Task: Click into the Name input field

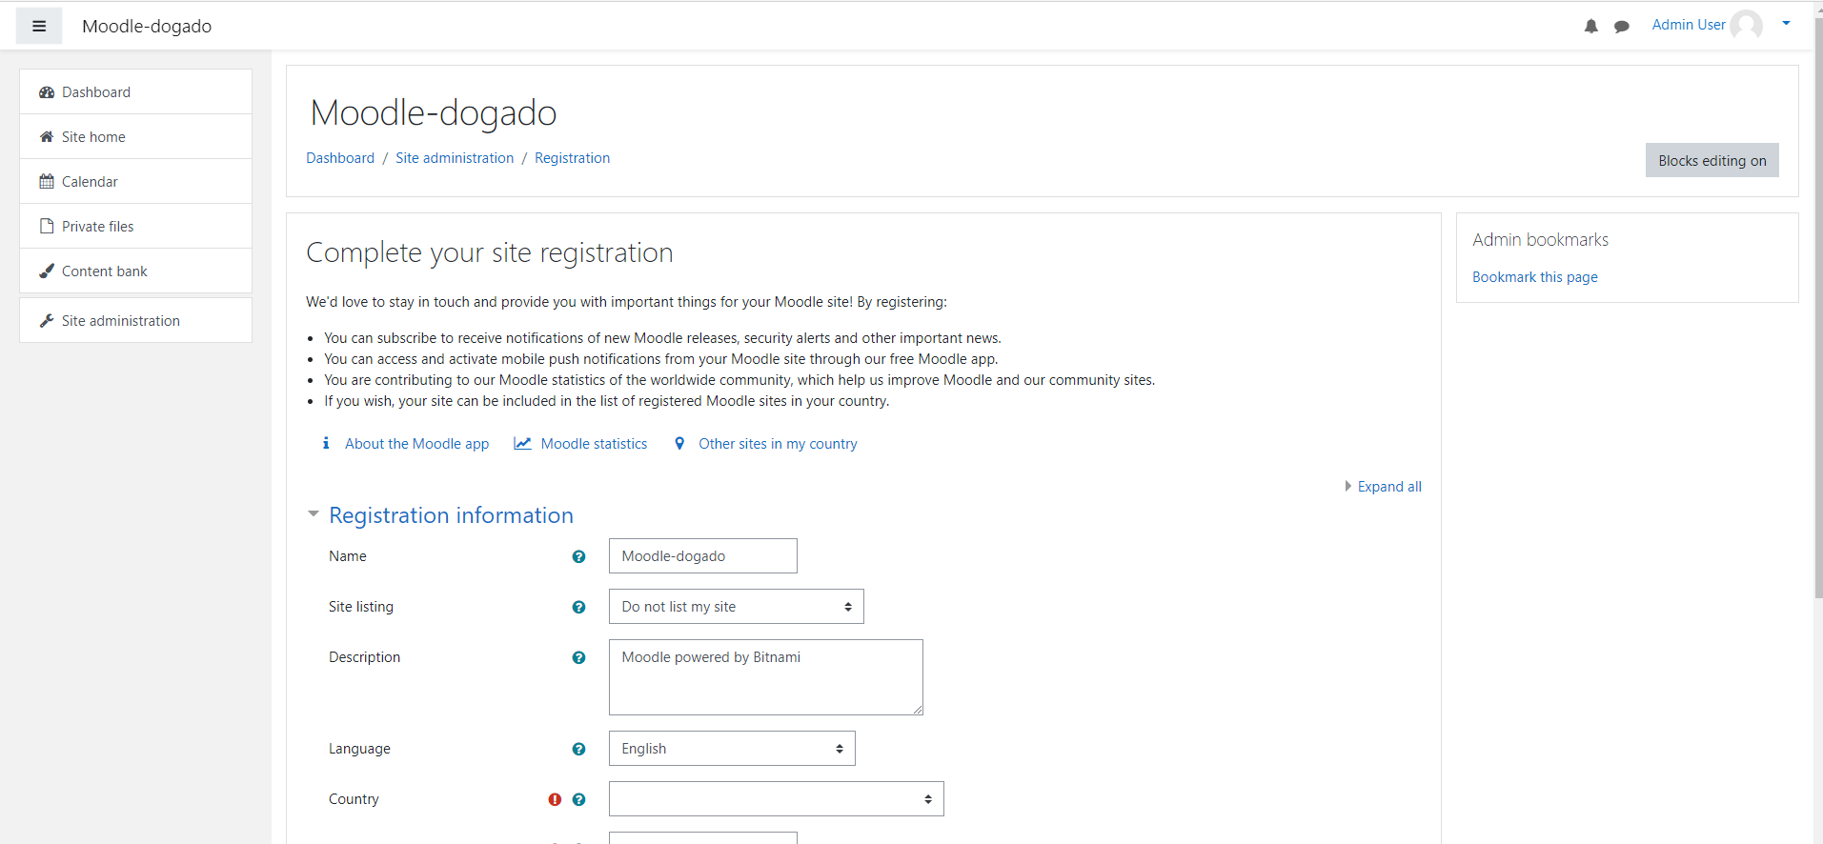Action: (702, 556)
